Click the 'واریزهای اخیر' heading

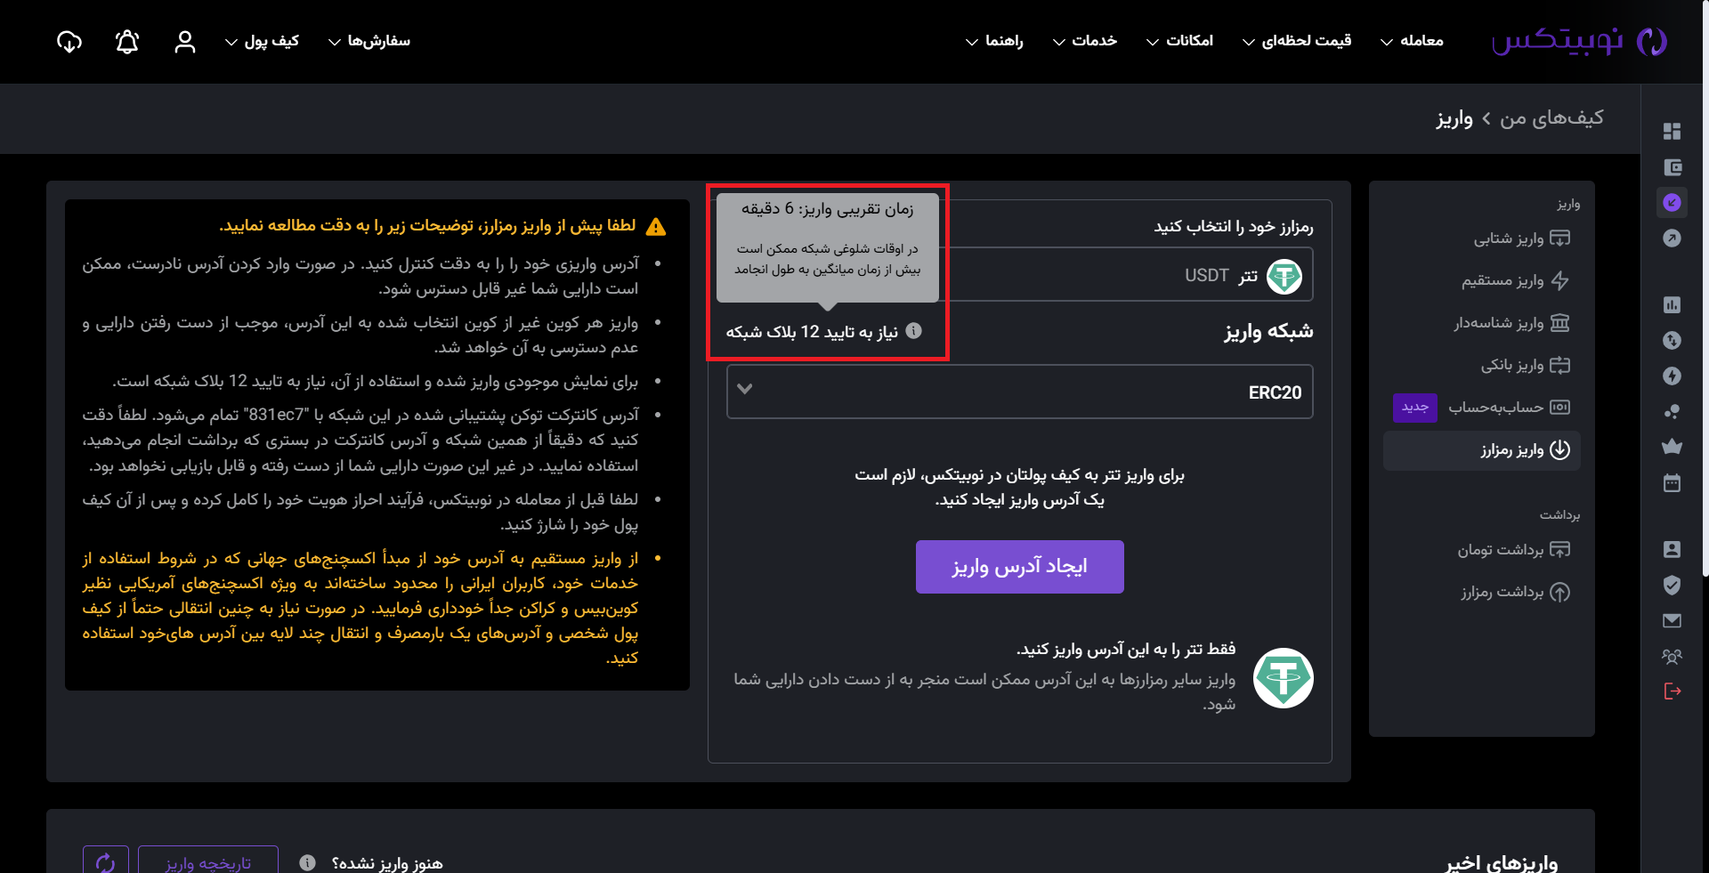coord(1502,862)
